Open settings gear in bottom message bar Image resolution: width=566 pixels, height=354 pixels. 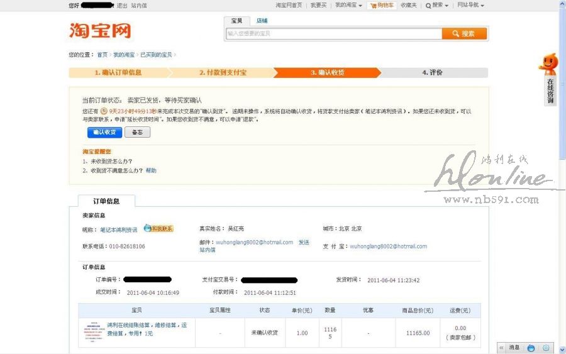pos(546,348)
